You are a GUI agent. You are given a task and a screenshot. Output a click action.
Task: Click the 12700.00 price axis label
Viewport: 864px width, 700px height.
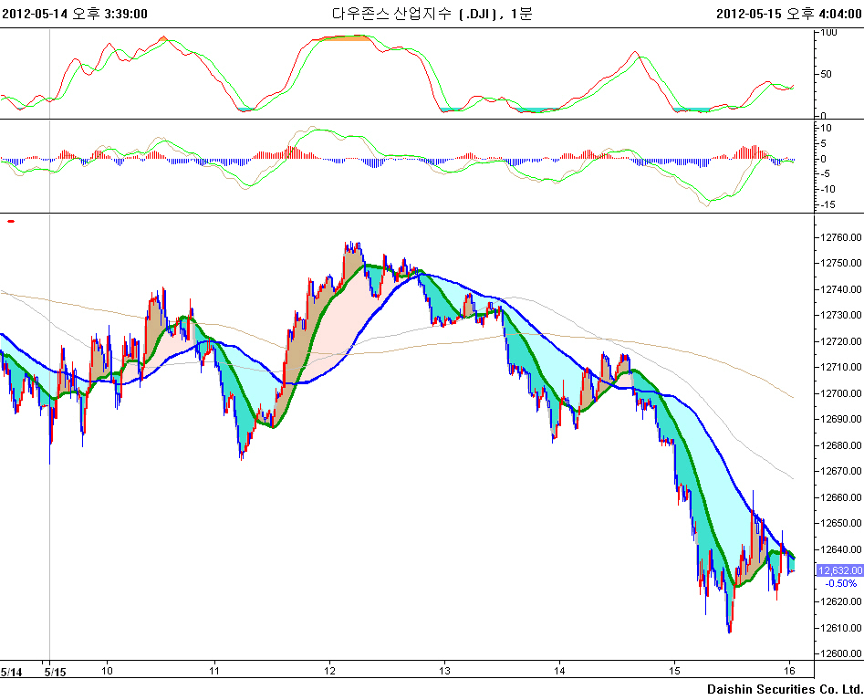(840, 393)
